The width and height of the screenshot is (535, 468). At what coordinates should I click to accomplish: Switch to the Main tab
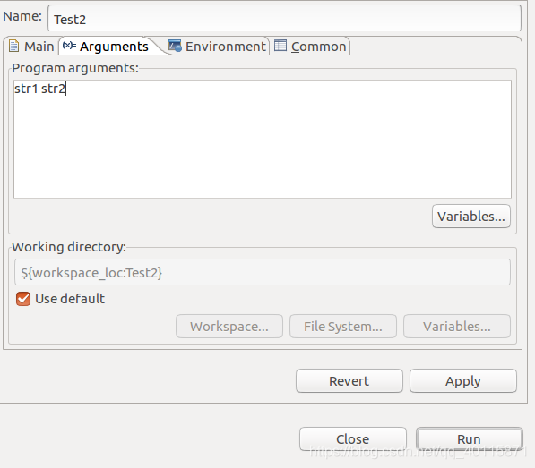tap(31, 47)
